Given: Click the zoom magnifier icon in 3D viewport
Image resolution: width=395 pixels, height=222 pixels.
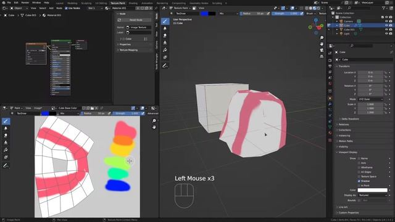Looking at the screenshot, I should 322,38.
